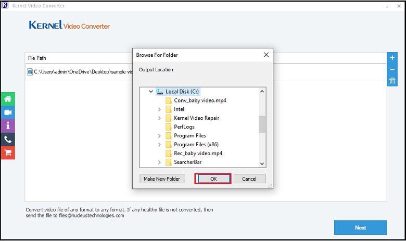The height and width of the screenshot is (241, 406).
Task: Click the folder tree scroll down arrow
Action: 262,163
